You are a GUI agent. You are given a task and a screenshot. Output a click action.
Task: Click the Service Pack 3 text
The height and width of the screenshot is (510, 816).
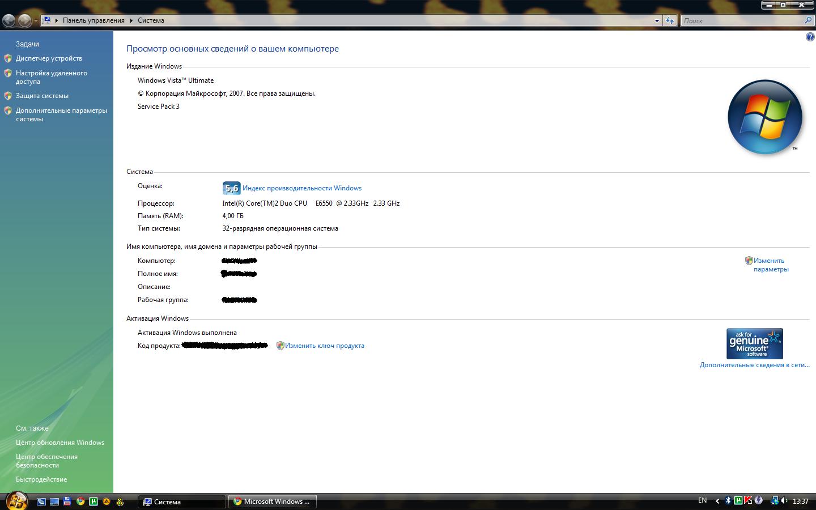point(159,107)
